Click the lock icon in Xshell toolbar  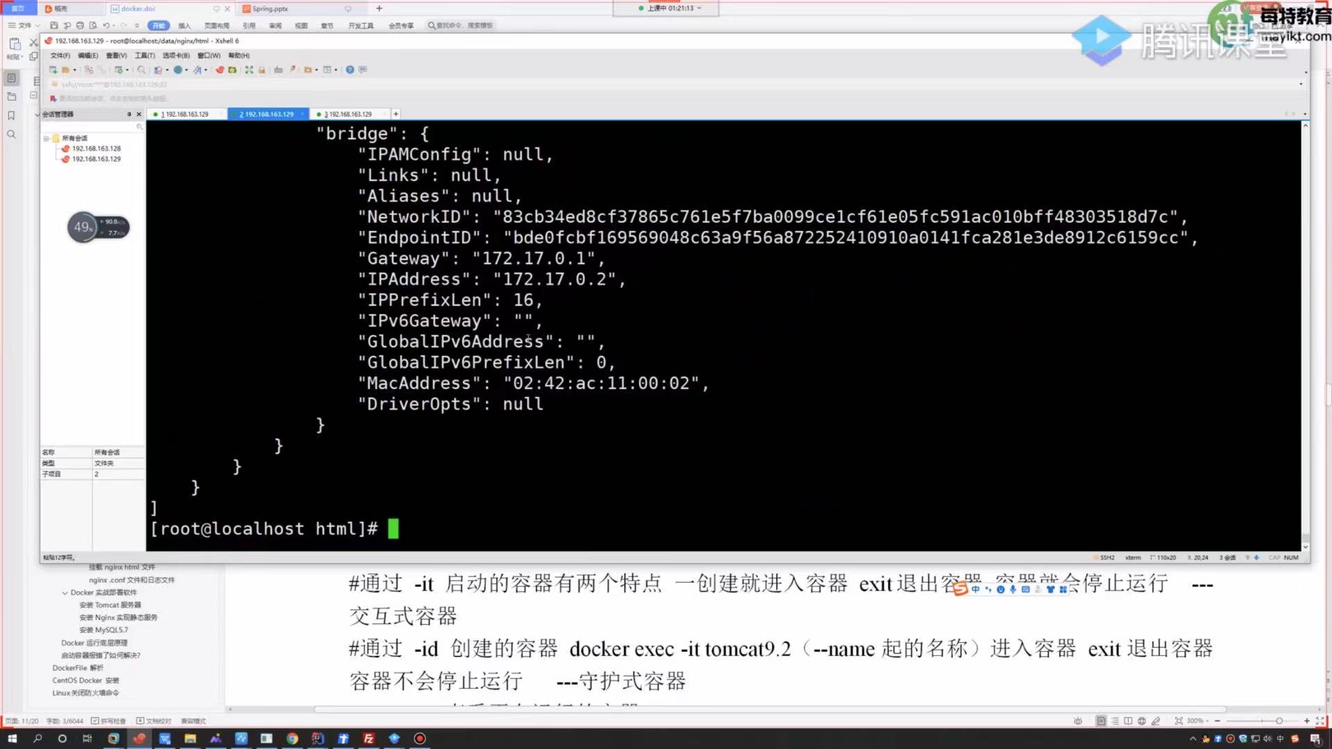pos(262,69)
